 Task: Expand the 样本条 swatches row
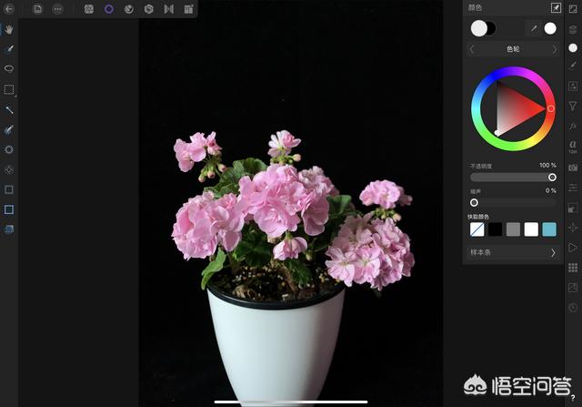click(x=553, y=252)
